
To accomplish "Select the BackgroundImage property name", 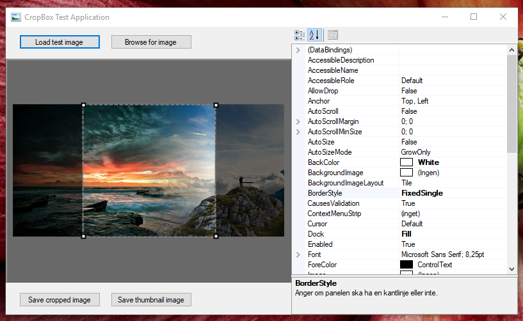I will (x=335, y=173).
